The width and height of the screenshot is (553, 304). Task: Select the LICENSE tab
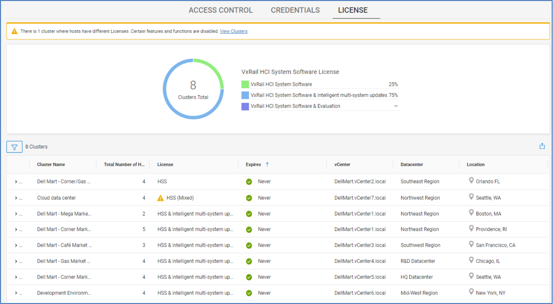353,10
